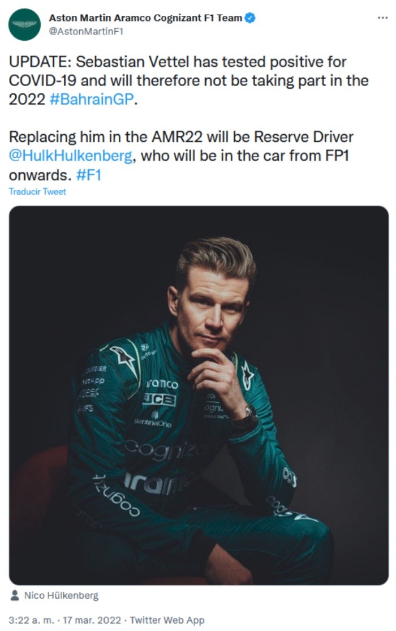The height and width of the screenshot is (631, 396).
Task: Click the wristwatch in the tweet photo
Action: [x=245, y=419]
